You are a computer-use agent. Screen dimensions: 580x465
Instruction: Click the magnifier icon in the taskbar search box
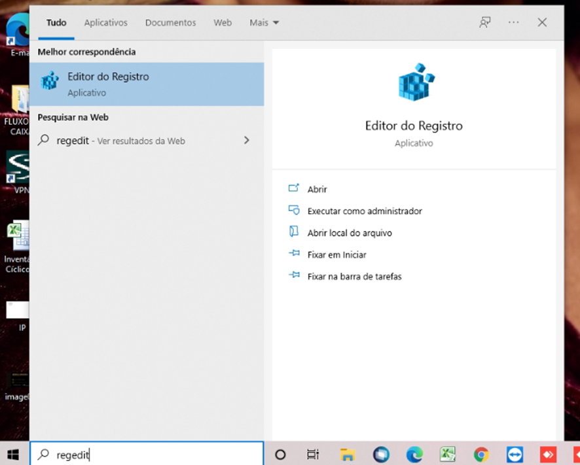44,454
